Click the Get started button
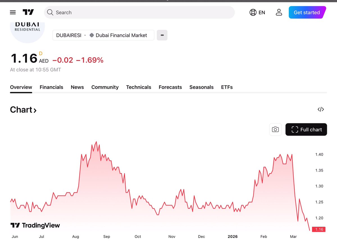 pos(307,12)
